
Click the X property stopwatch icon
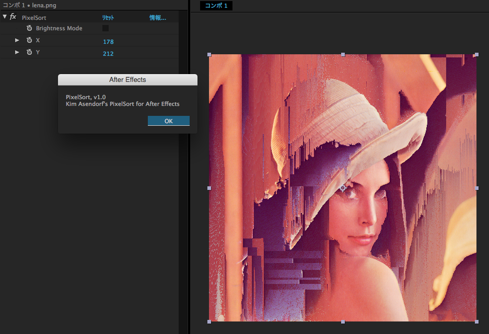pyautogui.click(x=29, y=40)
